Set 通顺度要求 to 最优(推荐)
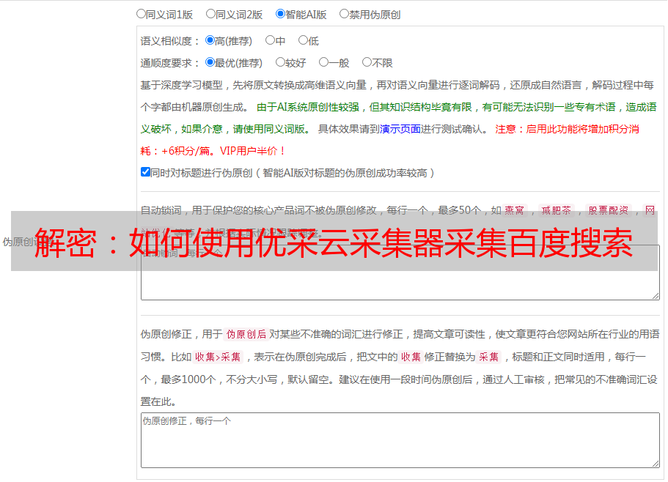This screenshot has width=668, height=482. coord(210,62)
